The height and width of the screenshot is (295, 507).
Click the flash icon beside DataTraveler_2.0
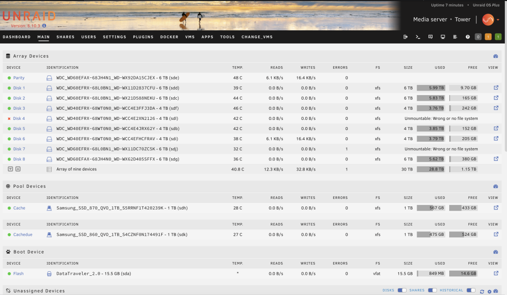(x=49, y=274)
